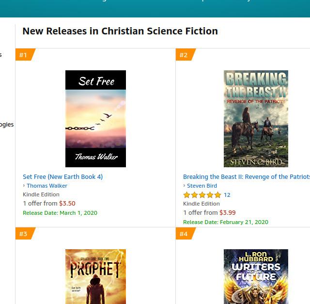
Task: Click the #4 rank badge
Action: pos(184,234)
